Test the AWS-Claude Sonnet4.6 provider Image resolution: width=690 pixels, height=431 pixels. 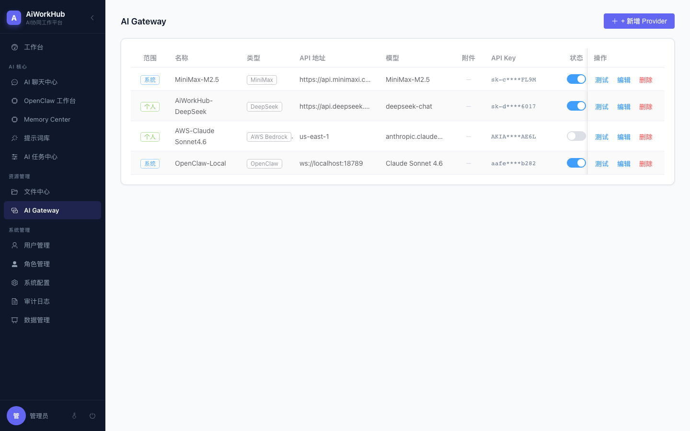tap(602, 137)
